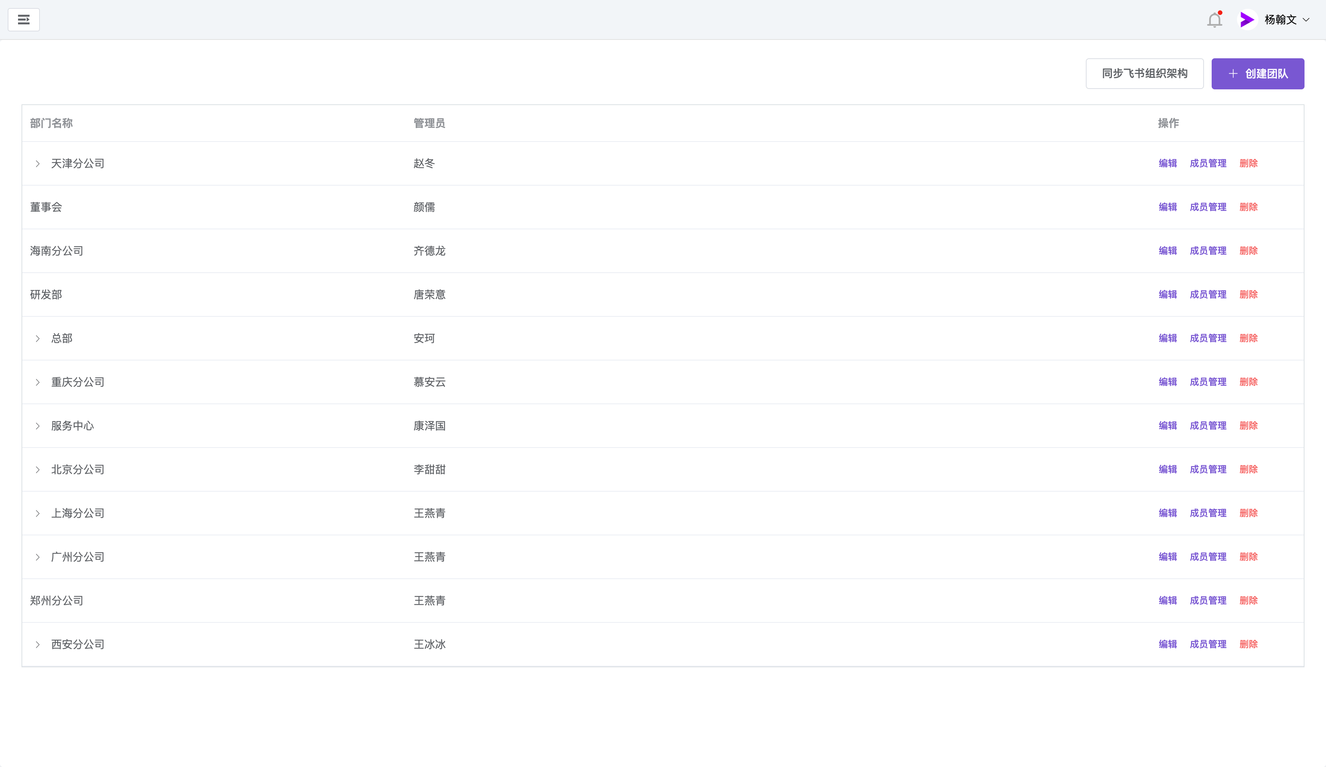Delete the 上海分公司 department
Image resolution: width=1326 pixels, height=767 pixels.
coord(1248,512)
